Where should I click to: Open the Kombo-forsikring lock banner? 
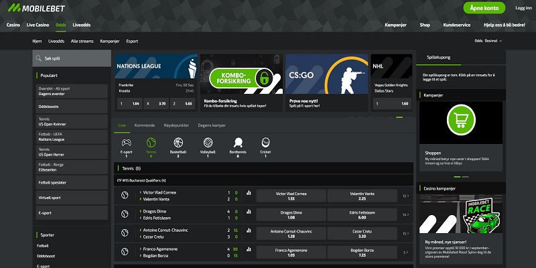[241, 74]
